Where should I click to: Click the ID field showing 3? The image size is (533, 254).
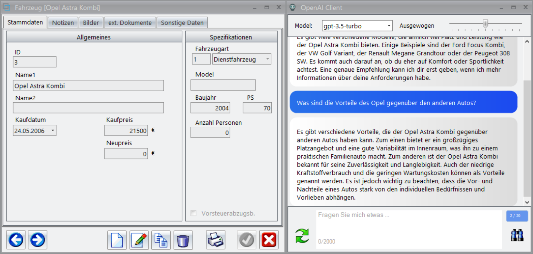click(x=35, y=62)
